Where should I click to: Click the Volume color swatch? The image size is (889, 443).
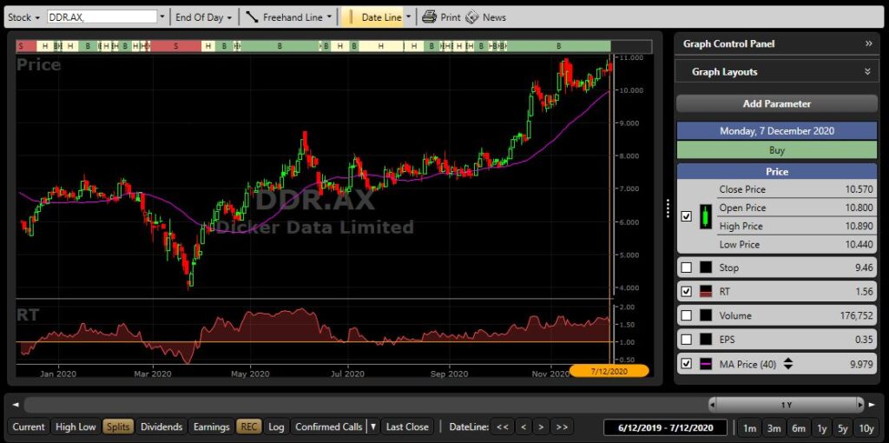point(705,315)
